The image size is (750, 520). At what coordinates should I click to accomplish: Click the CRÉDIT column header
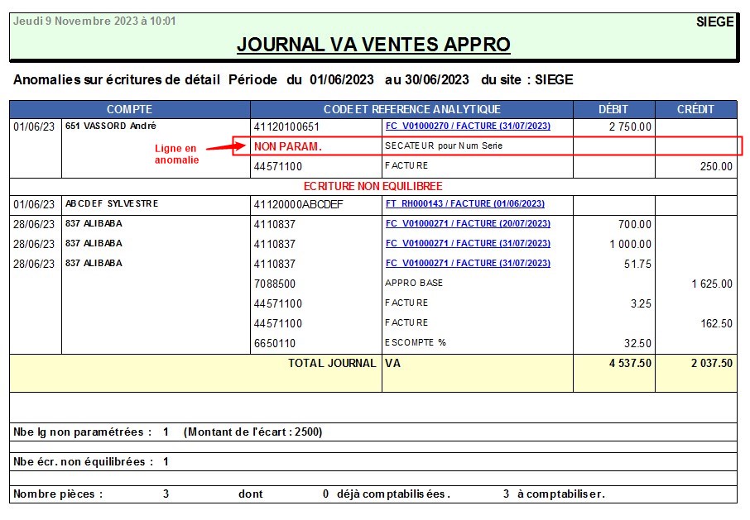tap(695, 109)
